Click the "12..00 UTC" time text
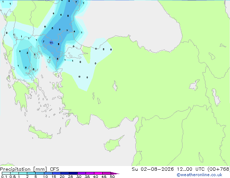 190,169
